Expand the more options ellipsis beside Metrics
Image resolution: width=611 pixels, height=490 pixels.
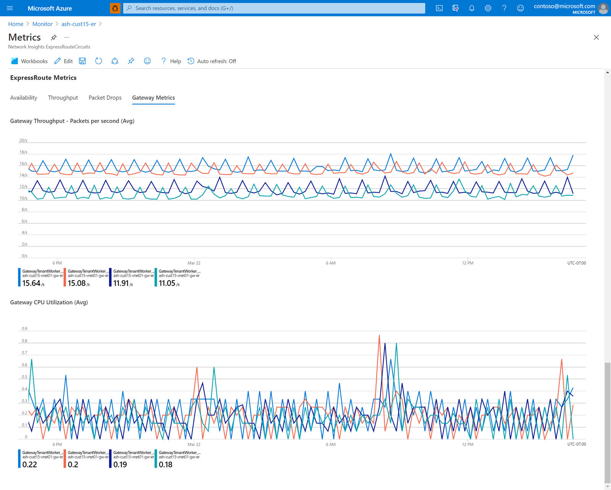click(x=67, y=37)
